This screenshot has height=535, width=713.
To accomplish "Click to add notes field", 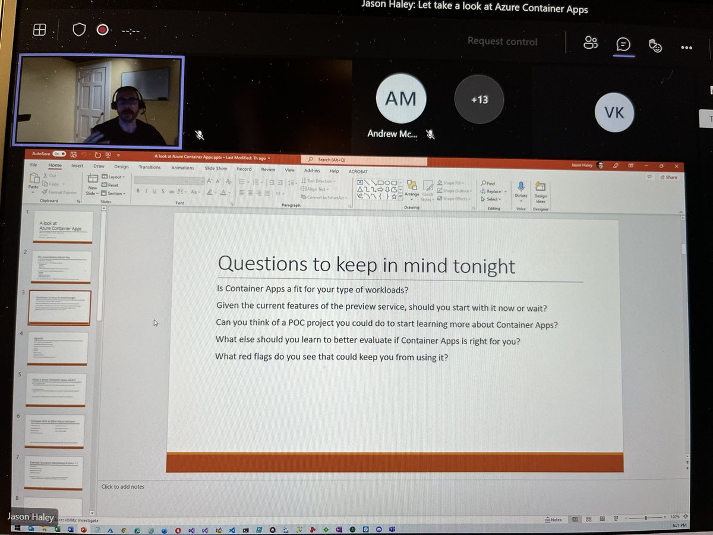I will click(x=122, y=486).
